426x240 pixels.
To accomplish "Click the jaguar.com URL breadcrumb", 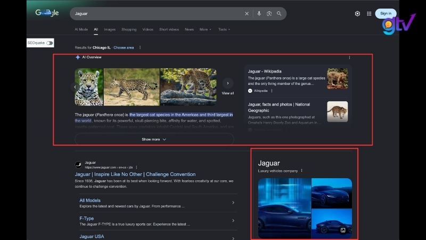I will pyautogui.click(x=109, y=167).
